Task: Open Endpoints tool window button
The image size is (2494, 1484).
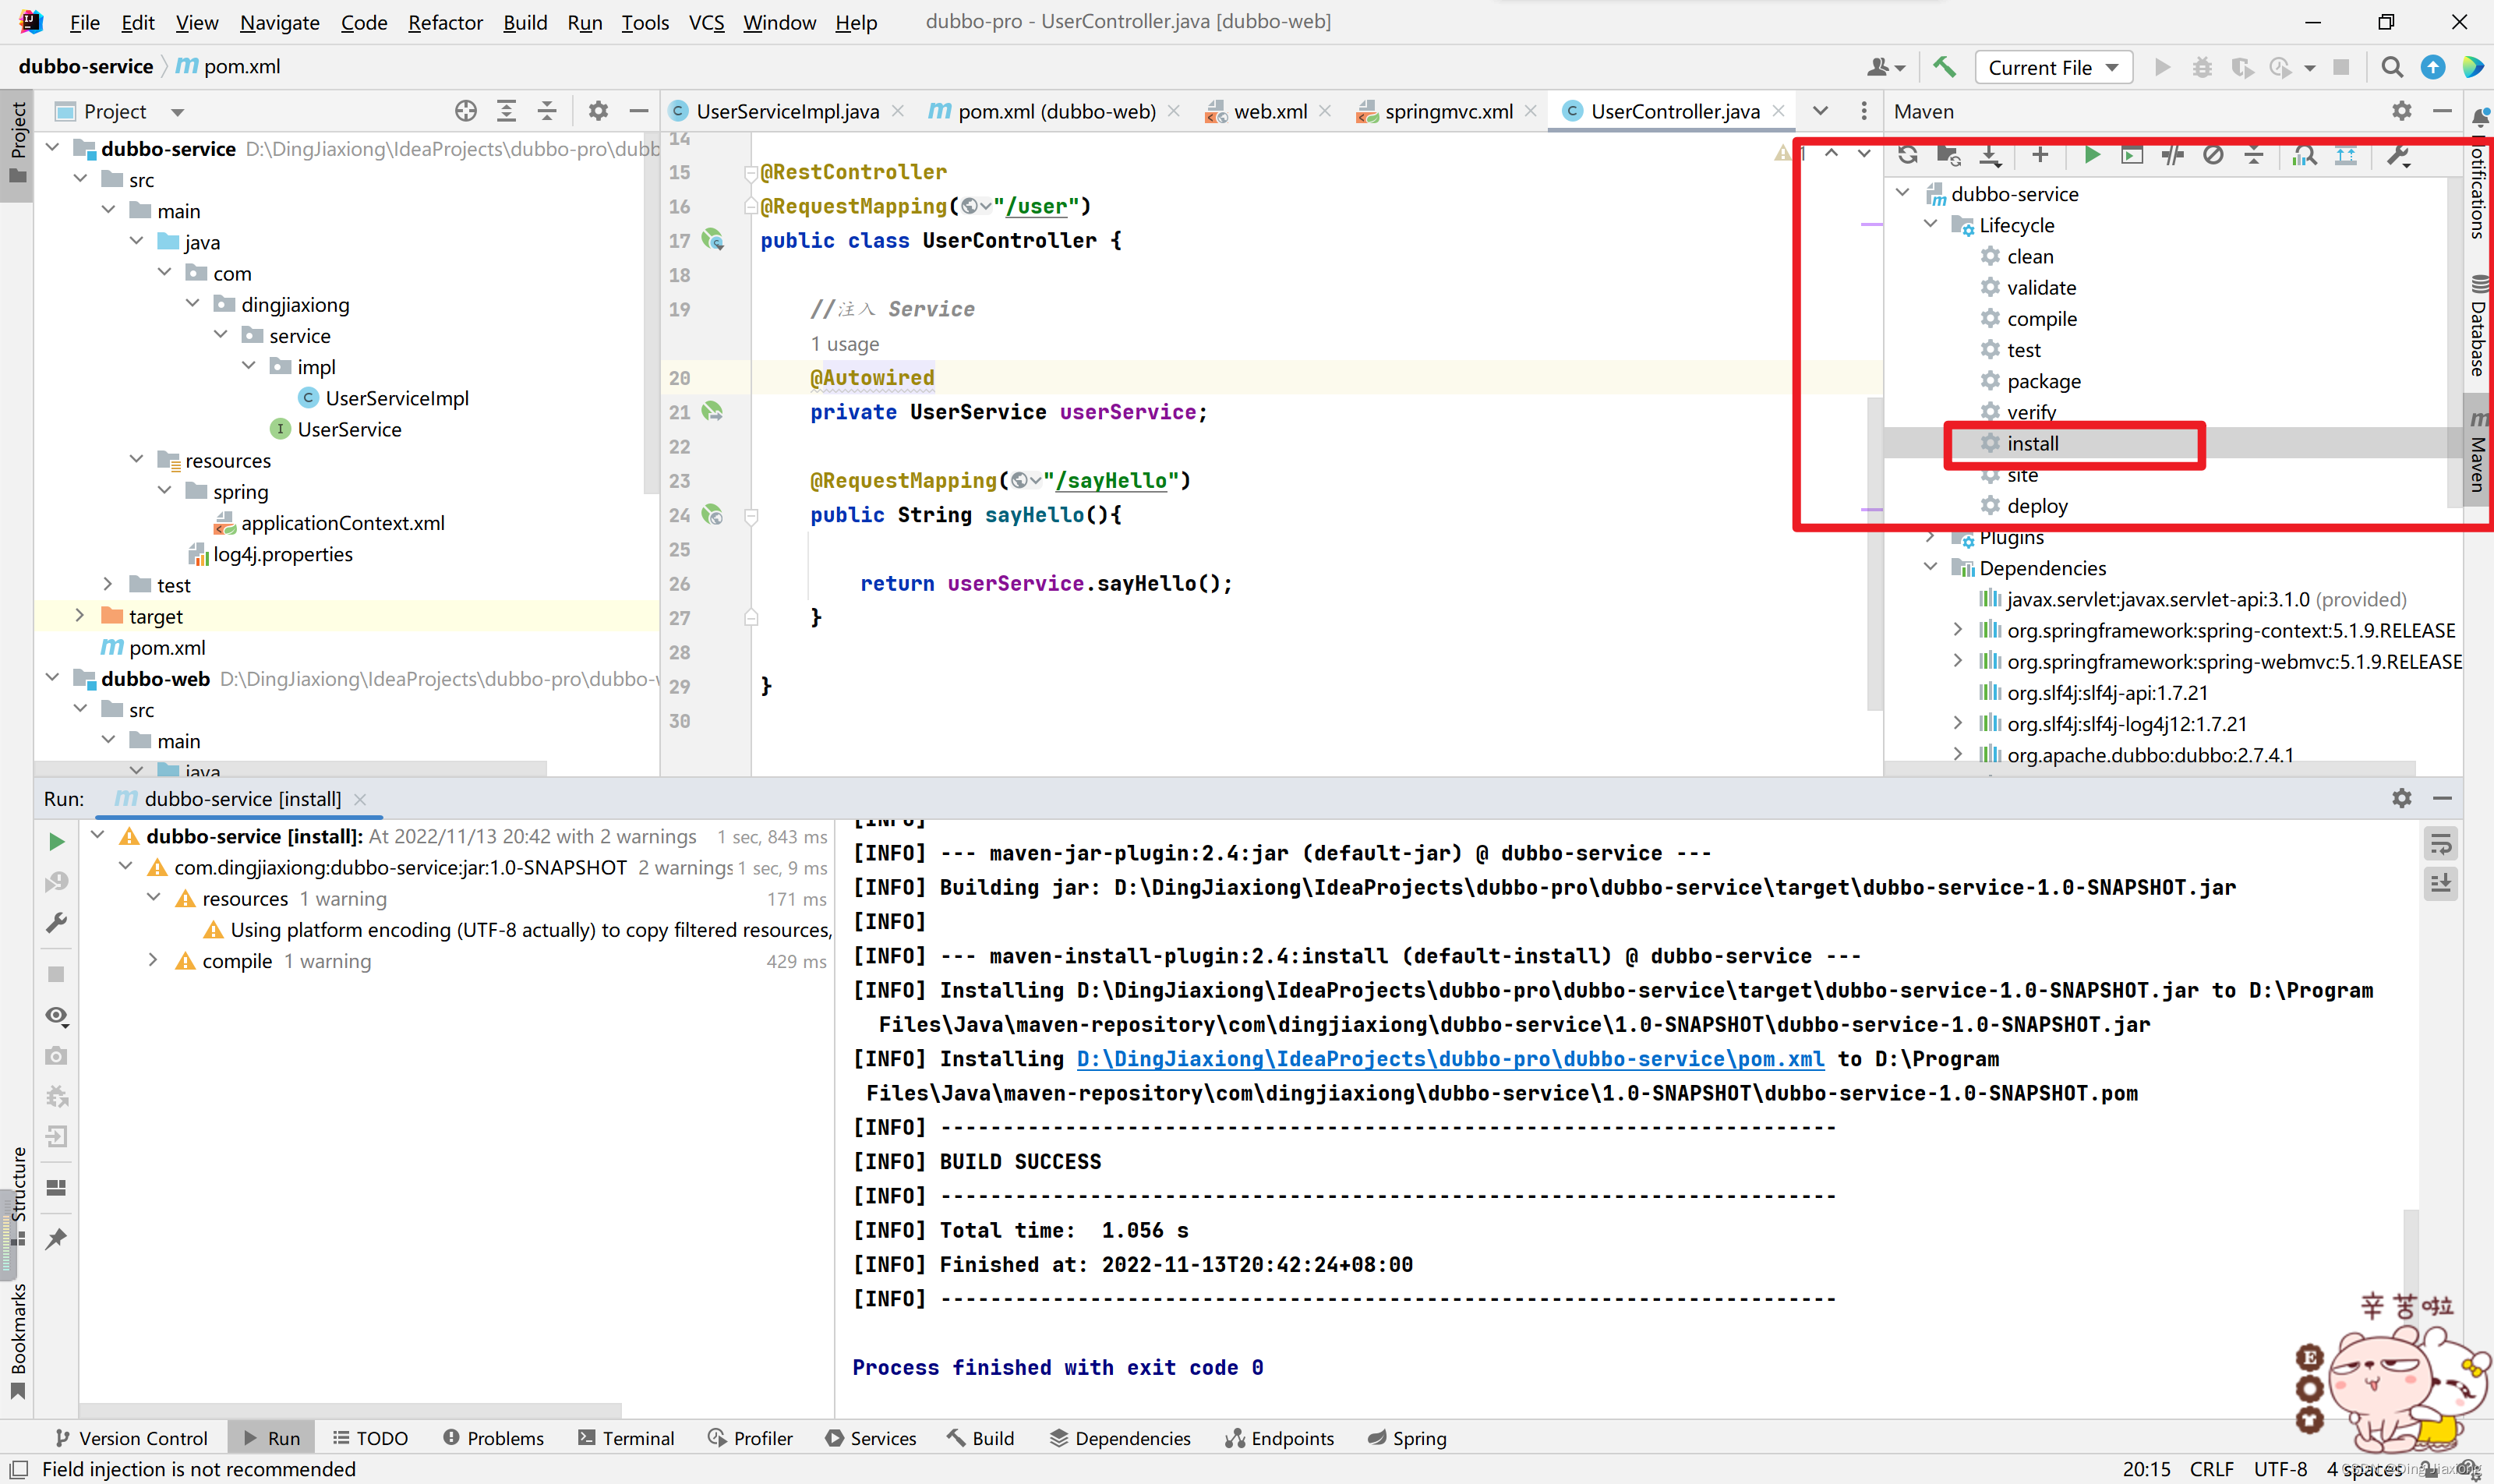Action: coord(1279,1438)
